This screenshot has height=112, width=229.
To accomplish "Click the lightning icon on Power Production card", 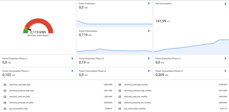I will click(x=149, y=4).
